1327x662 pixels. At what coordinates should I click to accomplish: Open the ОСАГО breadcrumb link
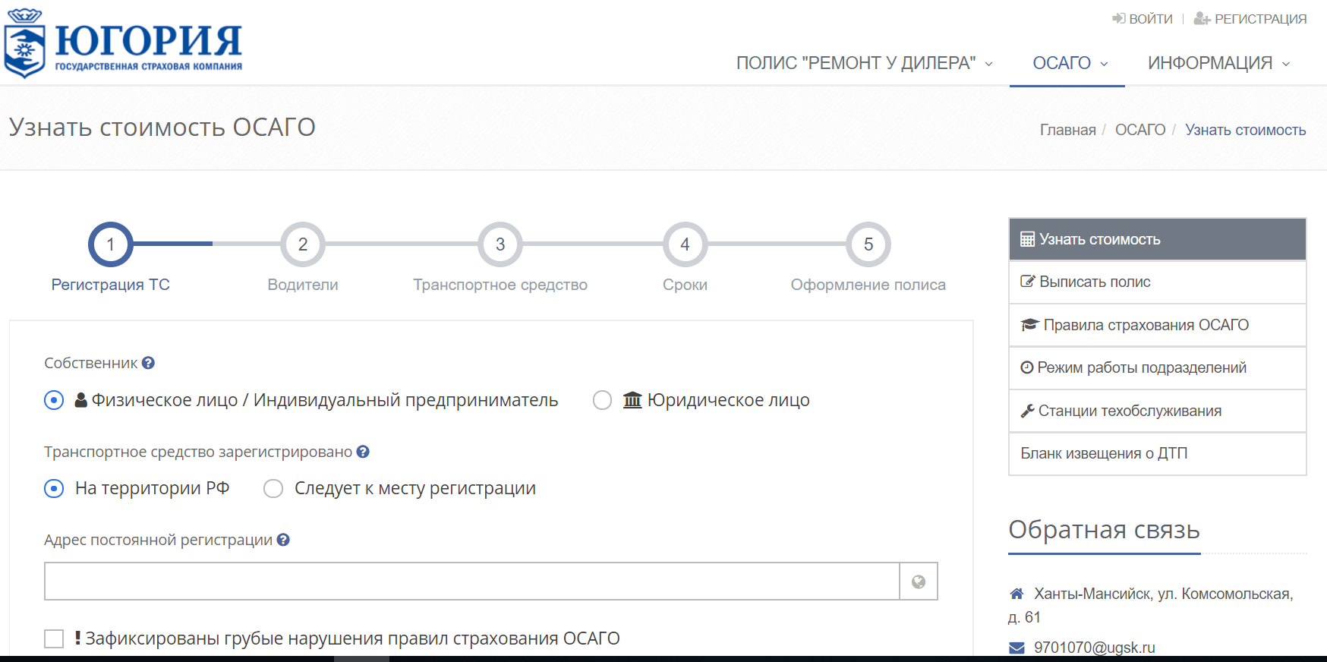(1140, 130)
